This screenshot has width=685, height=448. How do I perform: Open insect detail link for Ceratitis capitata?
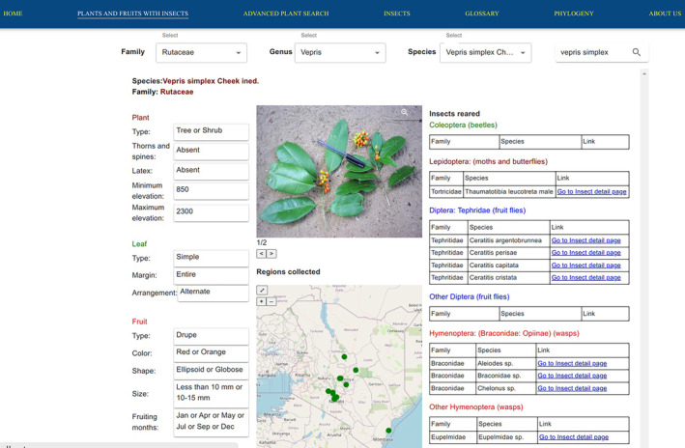click(585, 266)
